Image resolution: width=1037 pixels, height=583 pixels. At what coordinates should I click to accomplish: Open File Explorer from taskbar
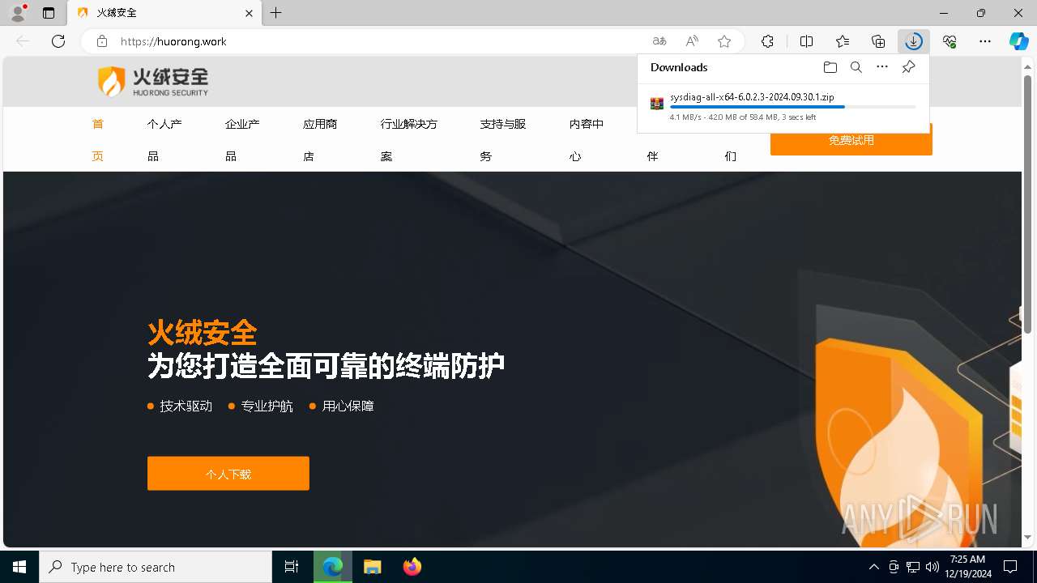pyautogui.click(x=373, y=567)
